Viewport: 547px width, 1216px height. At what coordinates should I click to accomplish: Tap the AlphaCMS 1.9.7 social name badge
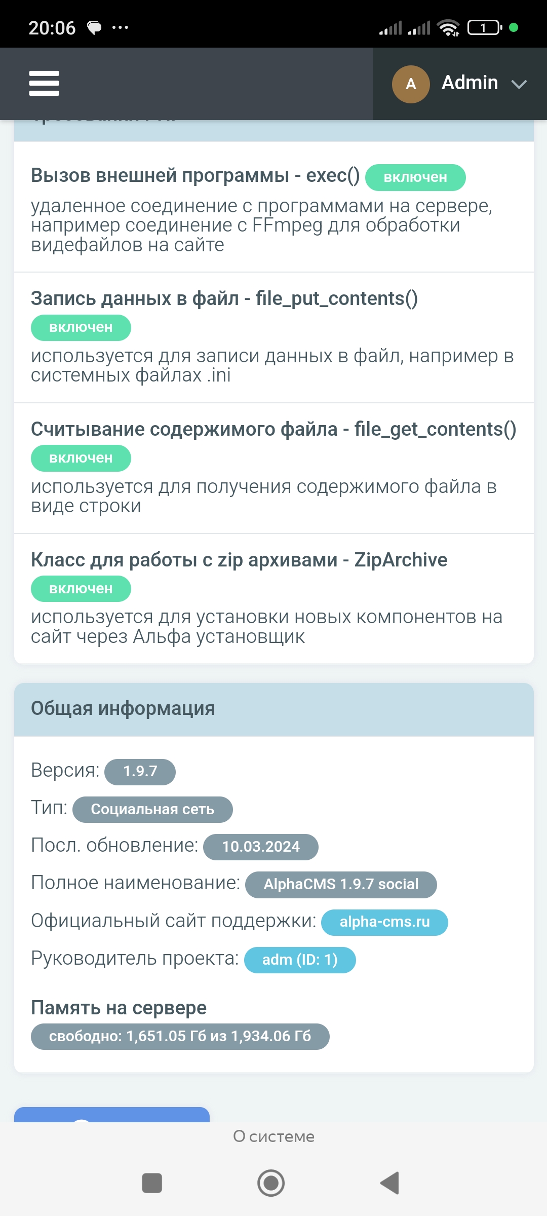click(341, 885)
